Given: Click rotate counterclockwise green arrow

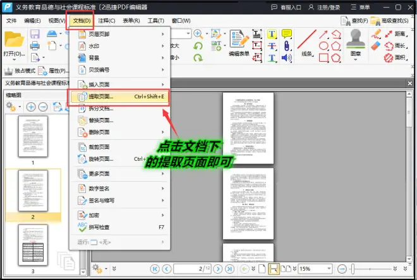Looking at the screenshot, I should point(198,46).
